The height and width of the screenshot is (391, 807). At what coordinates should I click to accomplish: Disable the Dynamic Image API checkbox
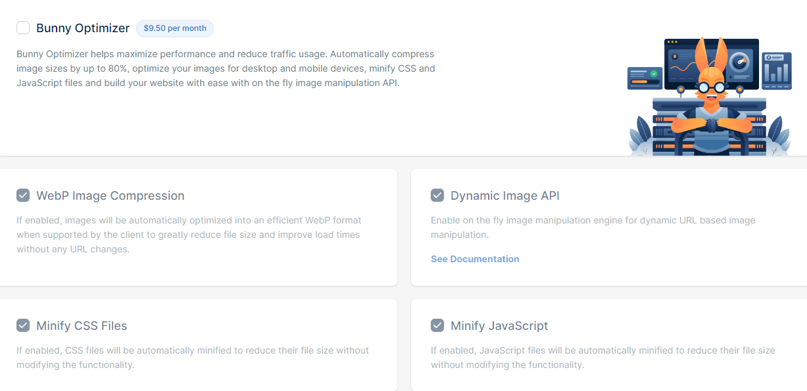(437, 195)
